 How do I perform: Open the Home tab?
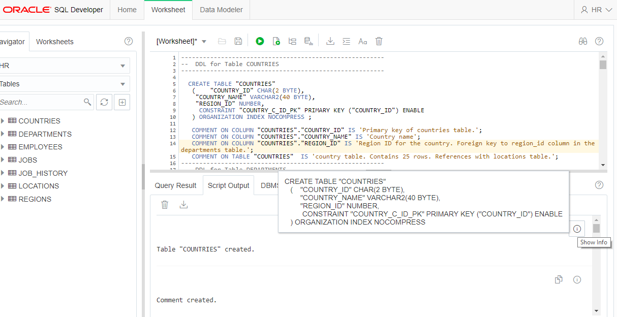(127, 10)
